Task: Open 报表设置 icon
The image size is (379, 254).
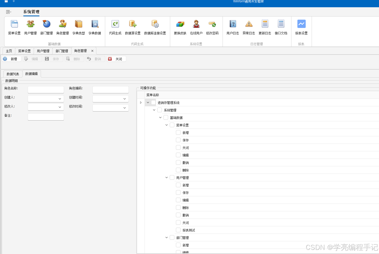Action: click(301, 27)
